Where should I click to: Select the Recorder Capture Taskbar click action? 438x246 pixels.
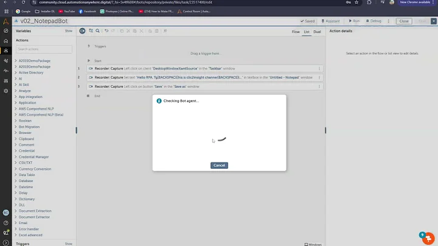[x=205, y=68]
